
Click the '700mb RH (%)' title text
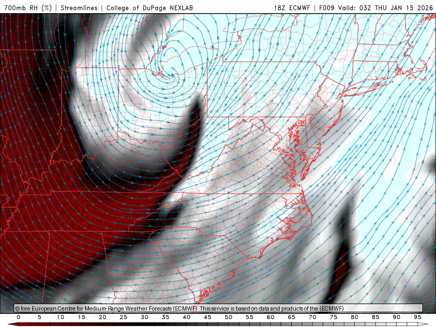pyautogui.click(x=28, y=8)
